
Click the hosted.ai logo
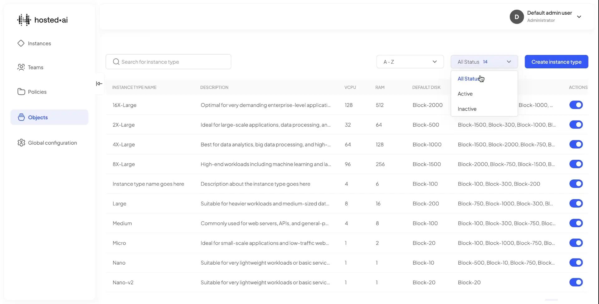coord(42,19)
